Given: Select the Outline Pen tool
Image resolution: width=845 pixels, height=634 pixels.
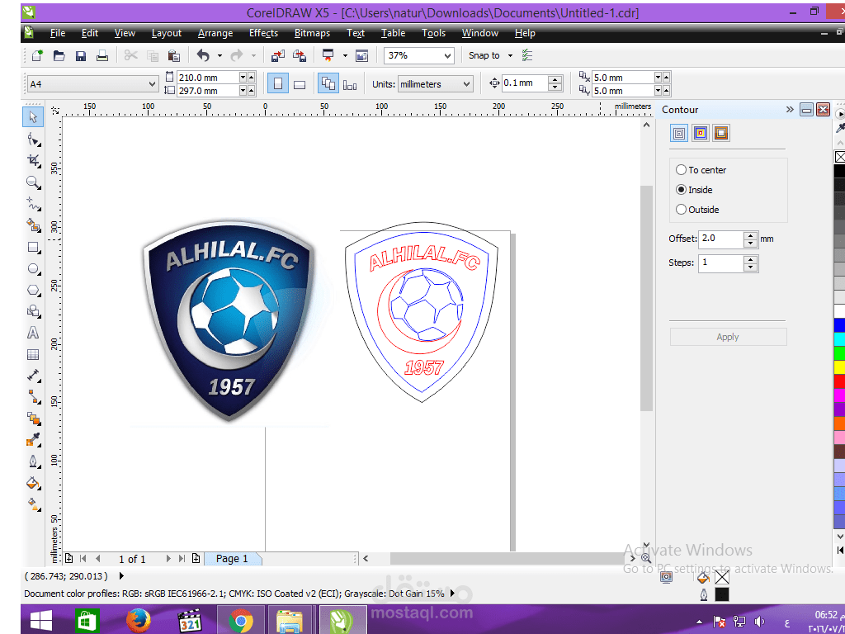Looking at the screenshot, I should click(33, 461).
